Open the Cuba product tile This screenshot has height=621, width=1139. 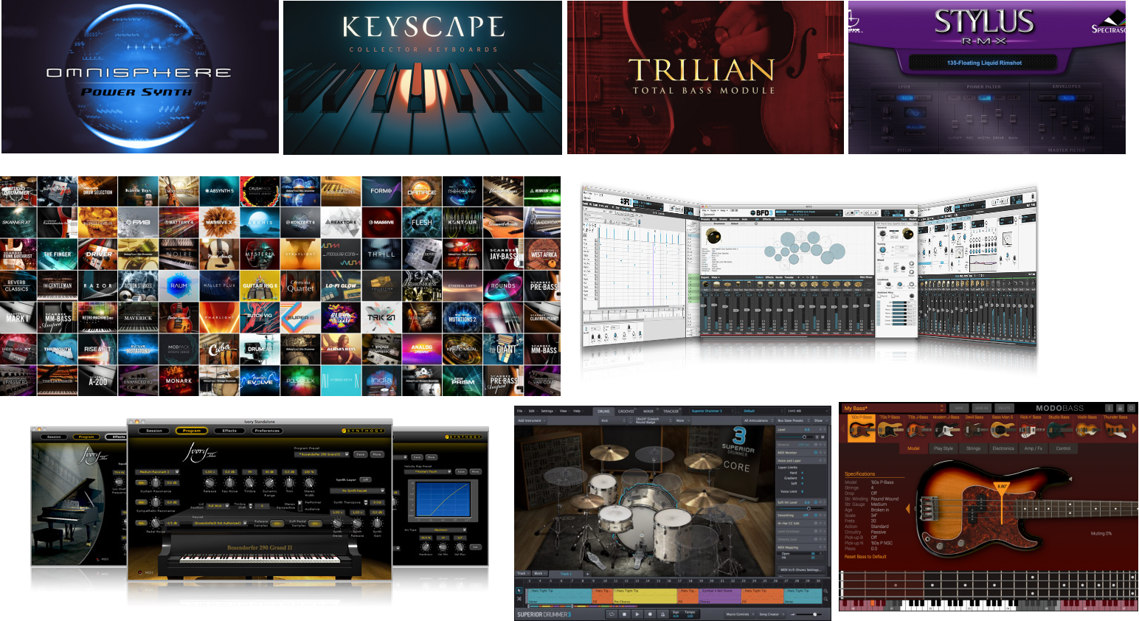[219, 348]
